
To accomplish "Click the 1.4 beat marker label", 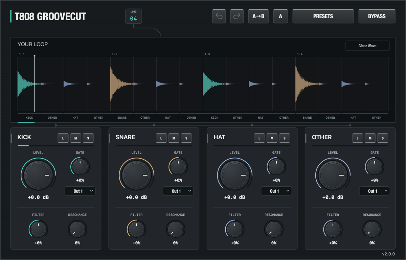I will tap(300, 54).
